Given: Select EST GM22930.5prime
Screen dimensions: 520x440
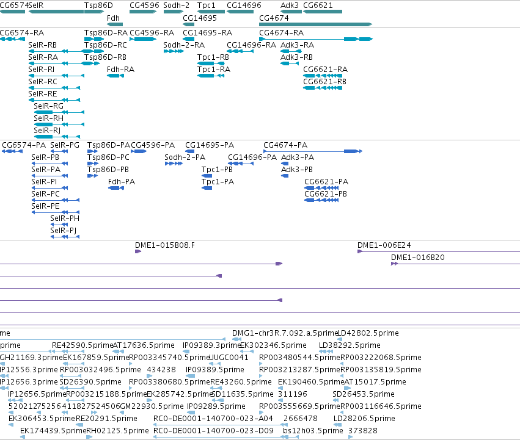Looking at the screenshot, I should (x=122, y=413).
